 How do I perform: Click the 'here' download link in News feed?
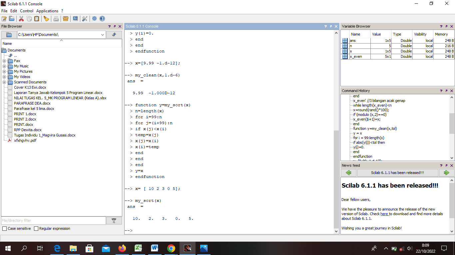point(384,214)
